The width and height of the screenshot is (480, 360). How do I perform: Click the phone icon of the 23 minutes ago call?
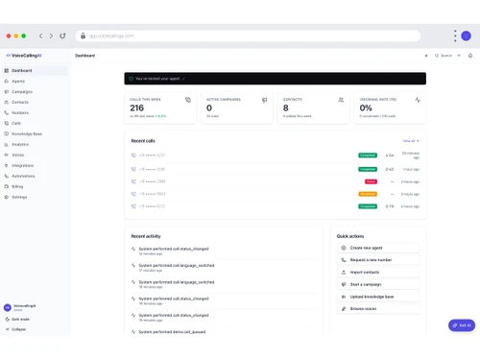(133, 156)
